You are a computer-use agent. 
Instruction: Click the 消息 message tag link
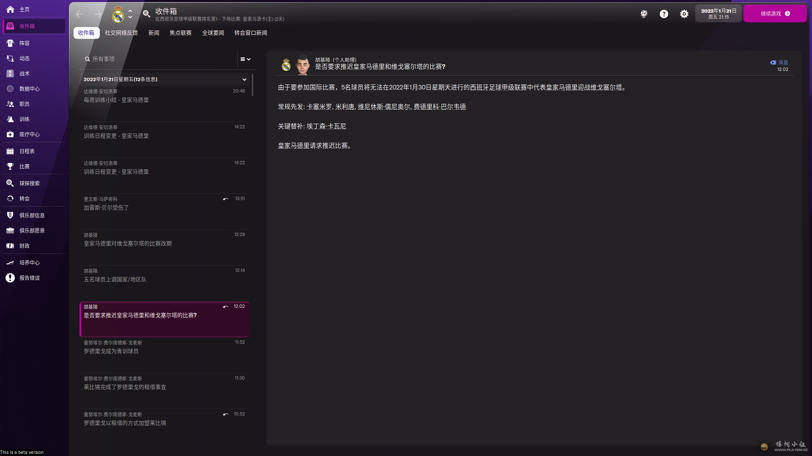[779, 62]
